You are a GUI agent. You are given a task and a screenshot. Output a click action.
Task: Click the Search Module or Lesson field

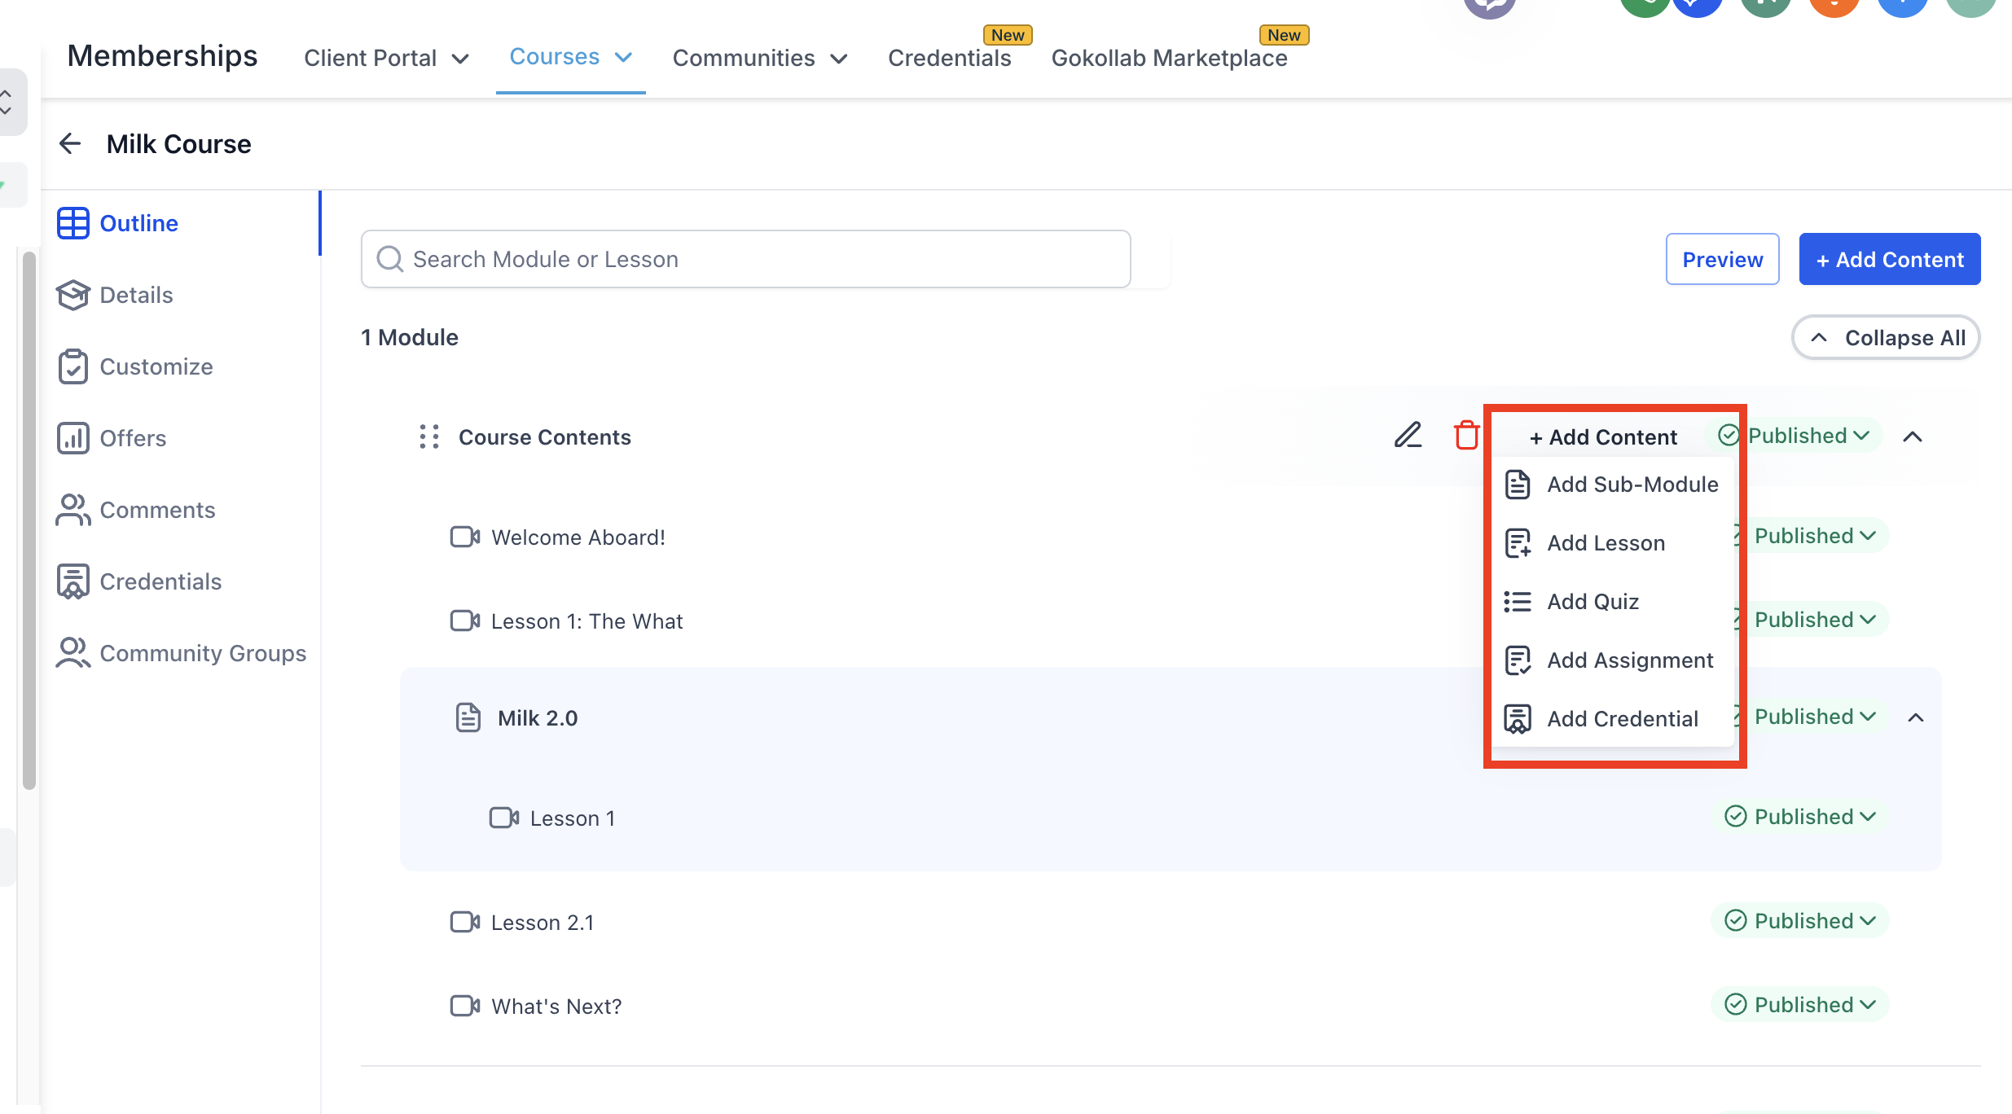tap(745, 259)
